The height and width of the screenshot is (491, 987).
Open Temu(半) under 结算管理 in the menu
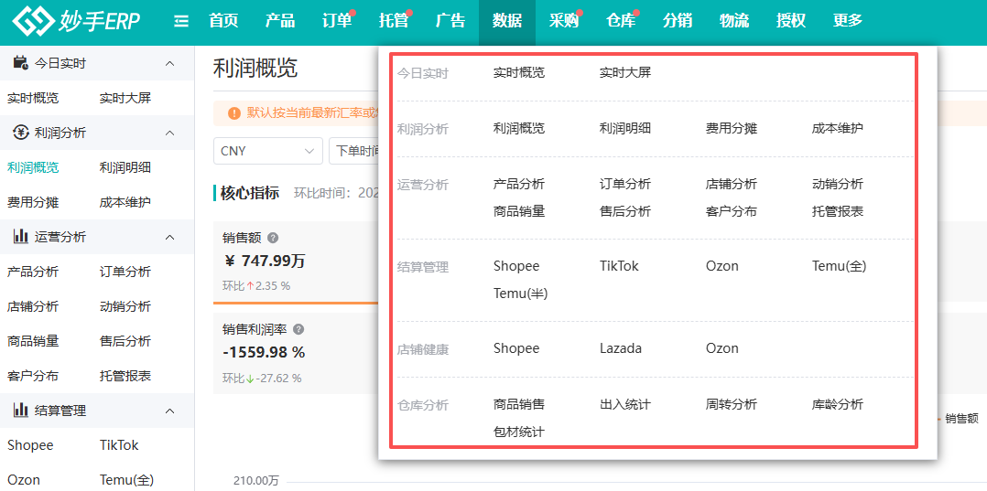click(520, 294)
